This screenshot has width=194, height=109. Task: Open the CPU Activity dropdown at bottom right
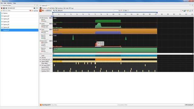[189, 105]
